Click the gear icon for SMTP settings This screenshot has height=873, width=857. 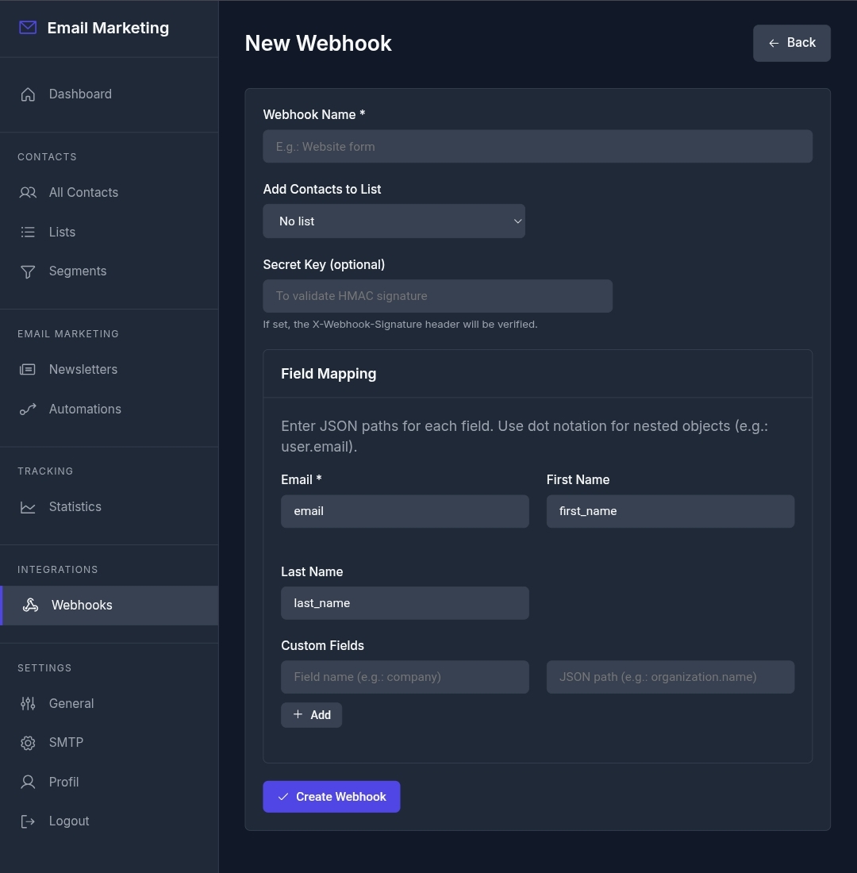[28, 742]
